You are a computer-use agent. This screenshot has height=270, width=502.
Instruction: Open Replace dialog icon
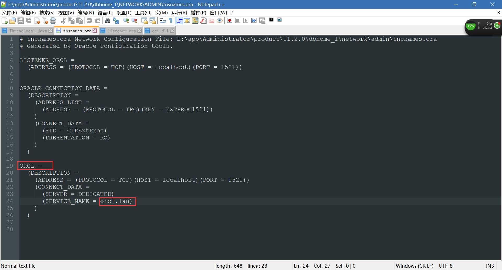pos(116,21)
